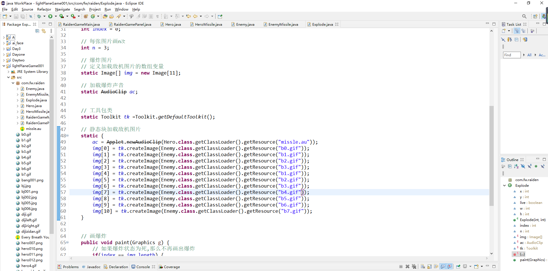Collapse the src folder
The image size is (548, 271).
(8, 77)
